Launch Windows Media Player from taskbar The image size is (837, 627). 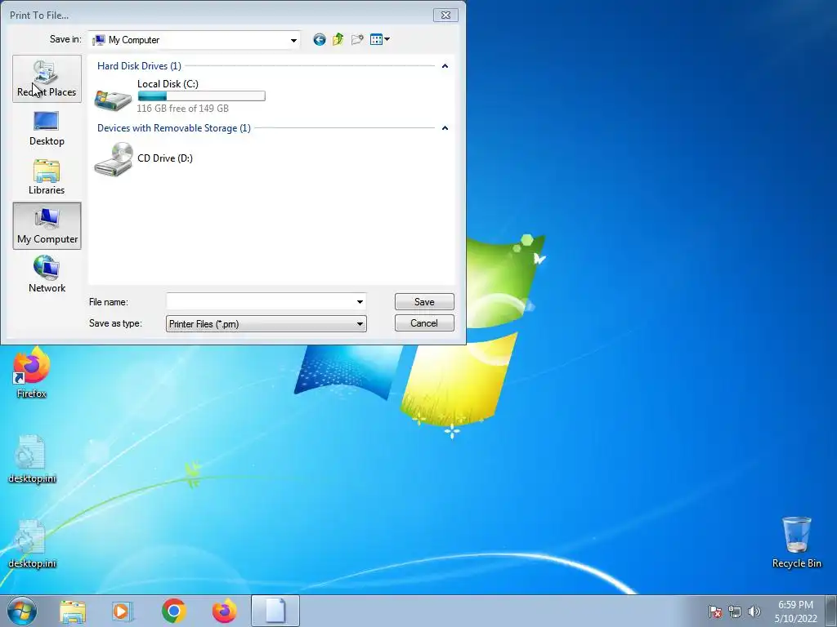(x=122, y=611)
